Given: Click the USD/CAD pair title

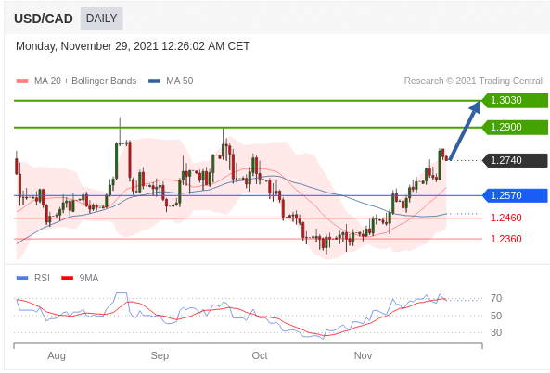Looking at the screenshot, I should [x=44, y=19].
